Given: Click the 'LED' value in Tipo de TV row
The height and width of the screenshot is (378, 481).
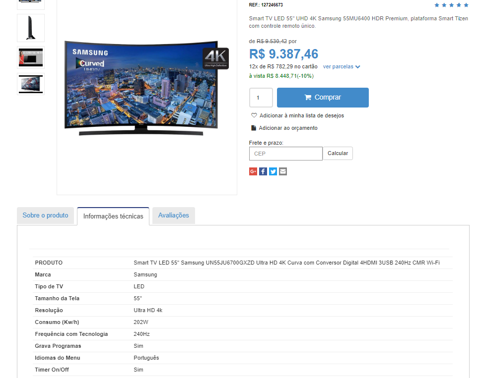Looking at the screenshot, I should 139,287.
